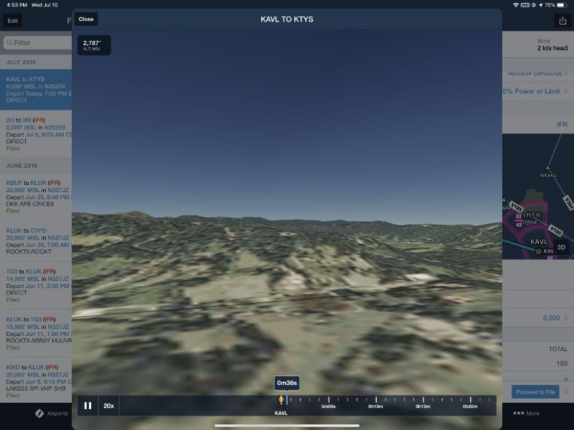Tap the Wi-Fi status icon

[x=516, y=5]
